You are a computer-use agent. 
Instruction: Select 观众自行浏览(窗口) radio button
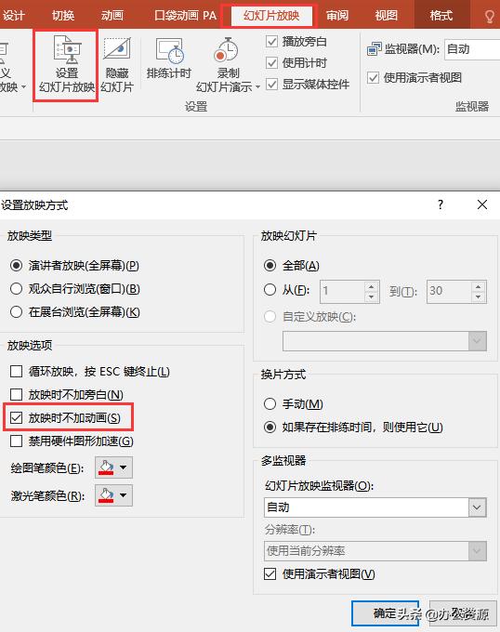(16, 289)
